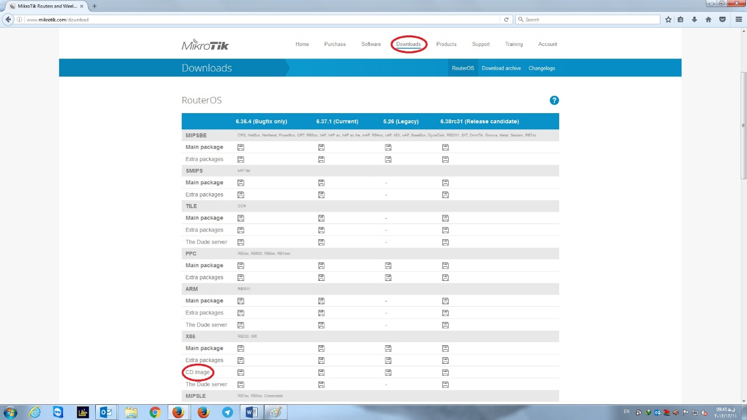Download X86 CD Image 6.36.4 Bugfix

[x=241, y=372]
